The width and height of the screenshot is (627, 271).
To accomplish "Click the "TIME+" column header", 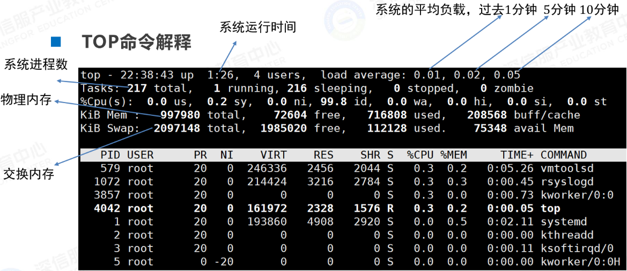I will (x=517, y=155).
